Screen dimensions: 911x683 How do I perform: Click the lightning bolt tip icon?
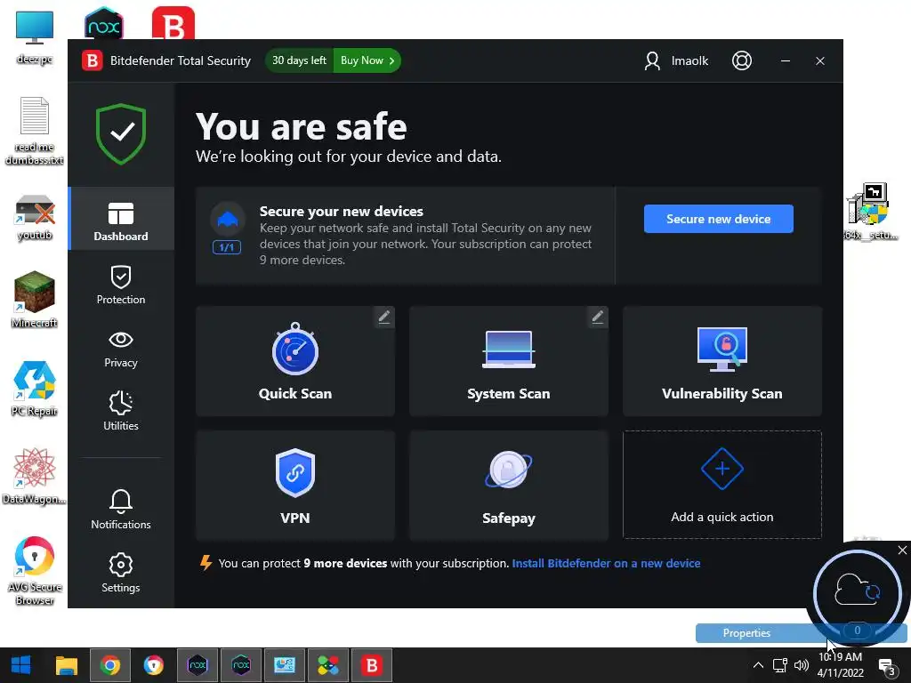[206, 563]
